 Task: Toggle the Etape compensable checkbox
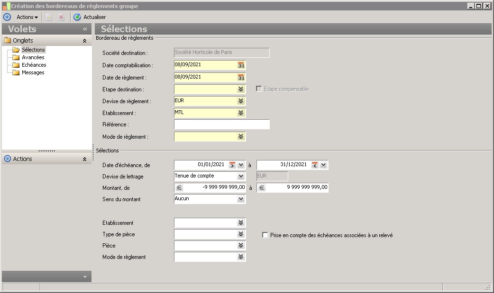[259, 89]
